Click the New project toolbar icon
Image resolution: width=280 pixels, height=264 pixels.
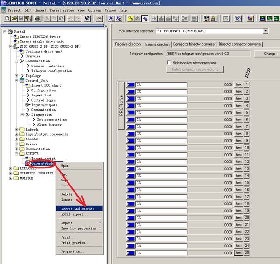6,18
